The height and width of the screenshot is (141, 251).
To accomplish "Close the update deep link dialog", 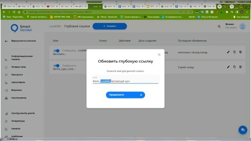I will [159, 55].
